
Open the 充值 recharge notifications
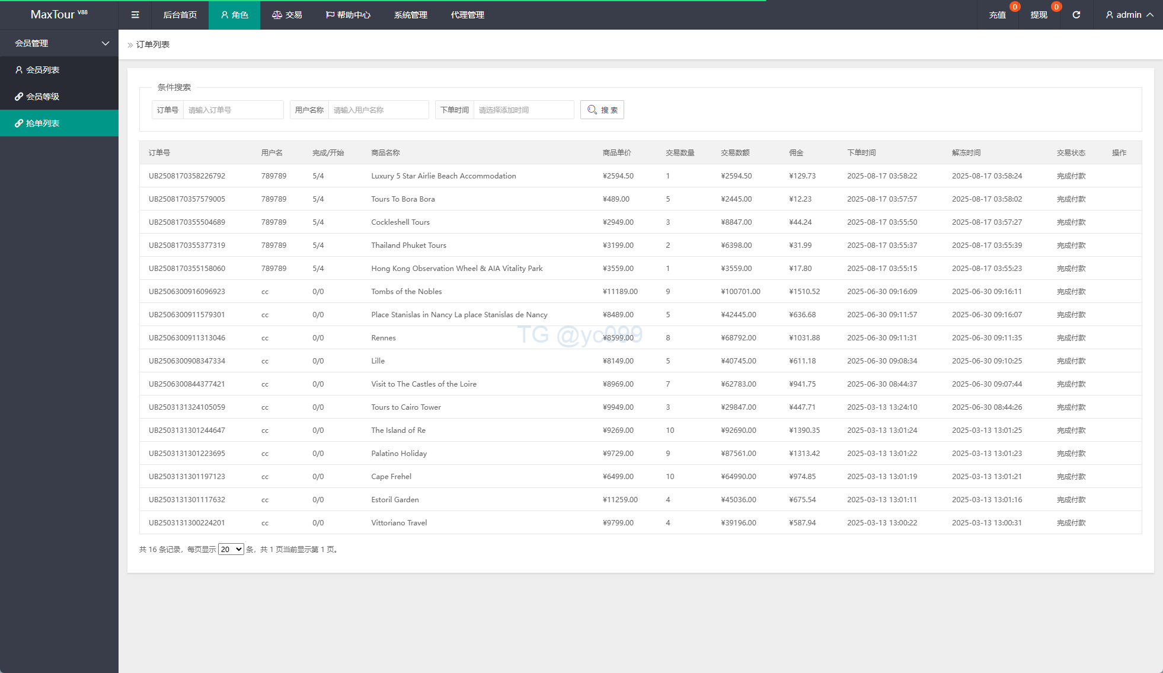tap(998, 15)
